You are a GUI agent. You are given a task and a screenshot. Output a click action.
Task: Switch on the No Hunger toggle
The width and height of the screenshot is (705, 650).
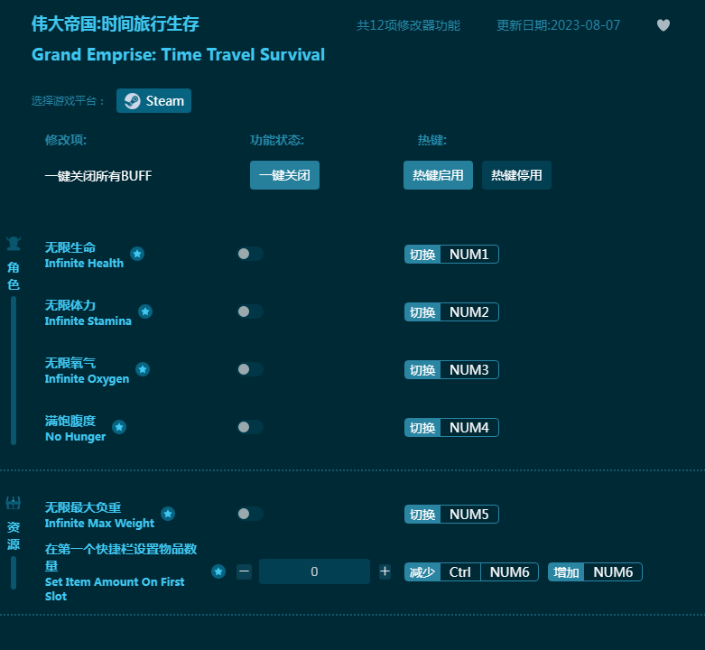(x=250, y=427)
